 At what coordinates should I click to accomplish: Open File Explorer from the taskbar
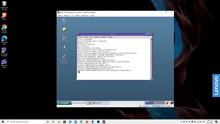tap(59, 122)
